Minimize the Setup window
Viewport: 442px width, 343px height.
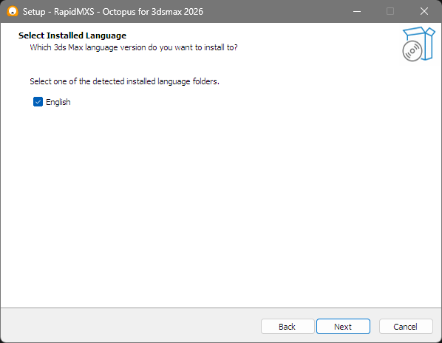point(357,11)
